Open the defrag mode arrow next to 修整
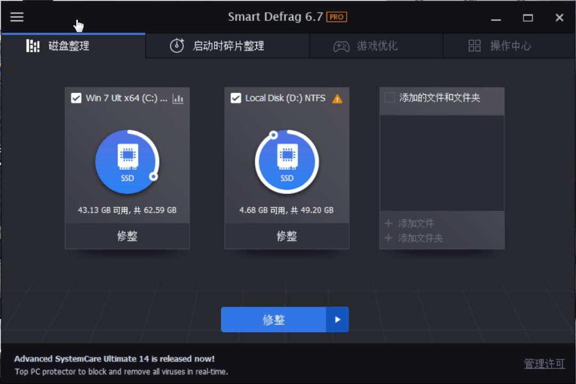The width and height of the screenshot is (576, 384). (338, 319)
